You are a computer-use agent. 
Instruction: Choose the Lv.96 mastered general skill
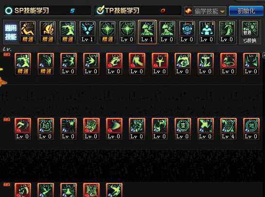[x=68, y=32]
